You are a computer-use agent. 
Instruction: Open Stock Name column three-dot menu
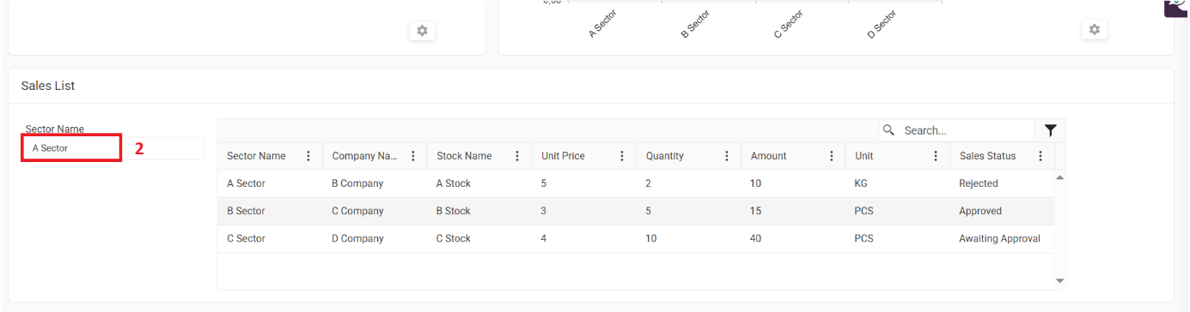[517, 156]
